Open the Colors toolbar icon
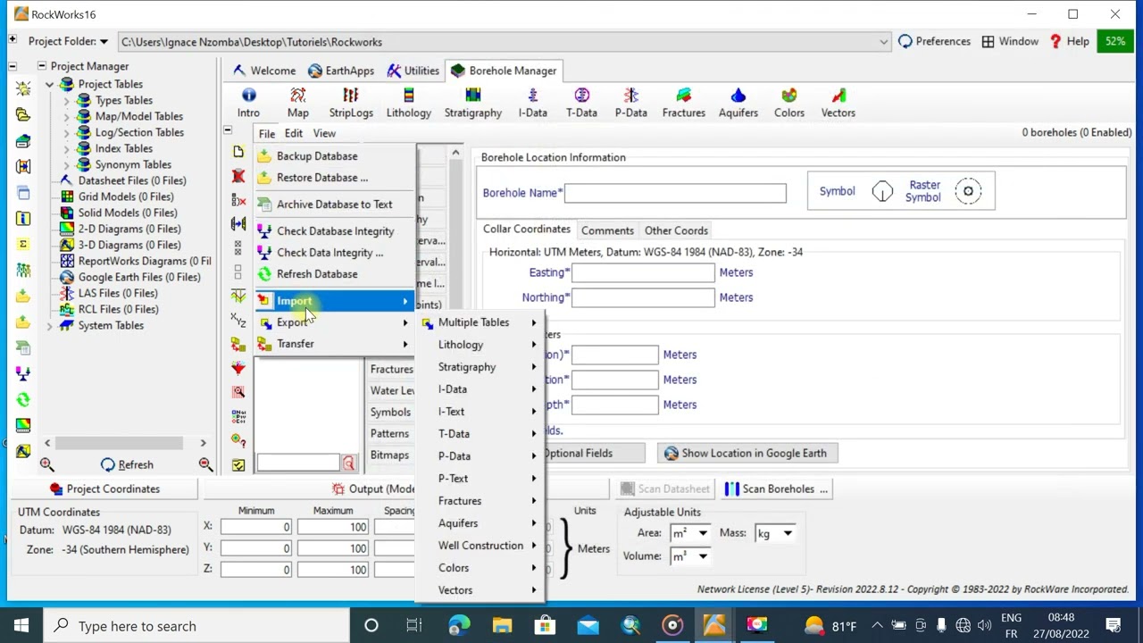 pyautogui.click(x=788, y=102)
